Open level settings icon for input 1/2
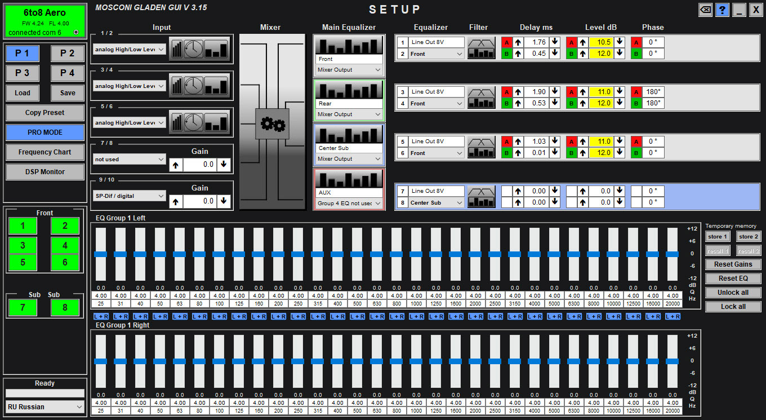Viewport: 766px width, 420px height. (177, 49)
